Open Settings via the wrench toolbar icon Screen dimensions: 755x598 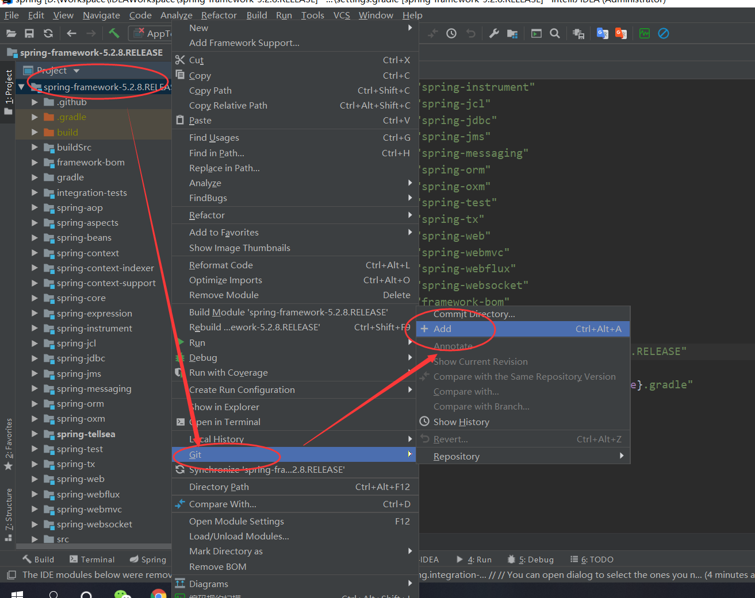[493, 33]
